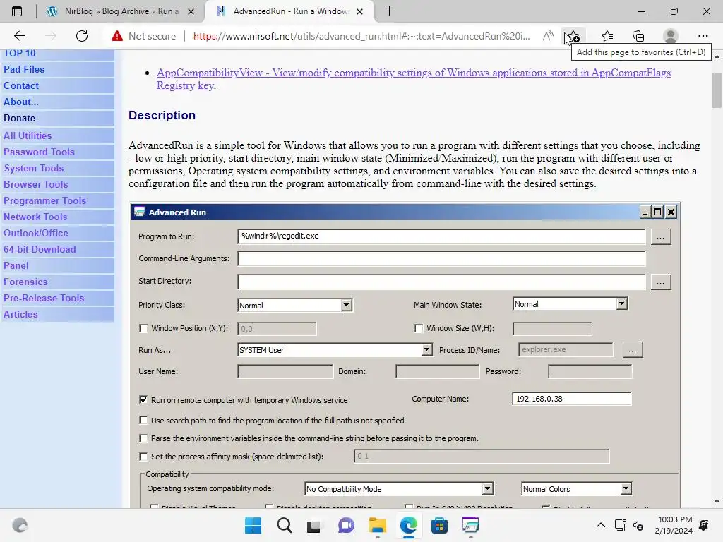Open the notification center icon

pyautogui.click(x=704, y=525)
